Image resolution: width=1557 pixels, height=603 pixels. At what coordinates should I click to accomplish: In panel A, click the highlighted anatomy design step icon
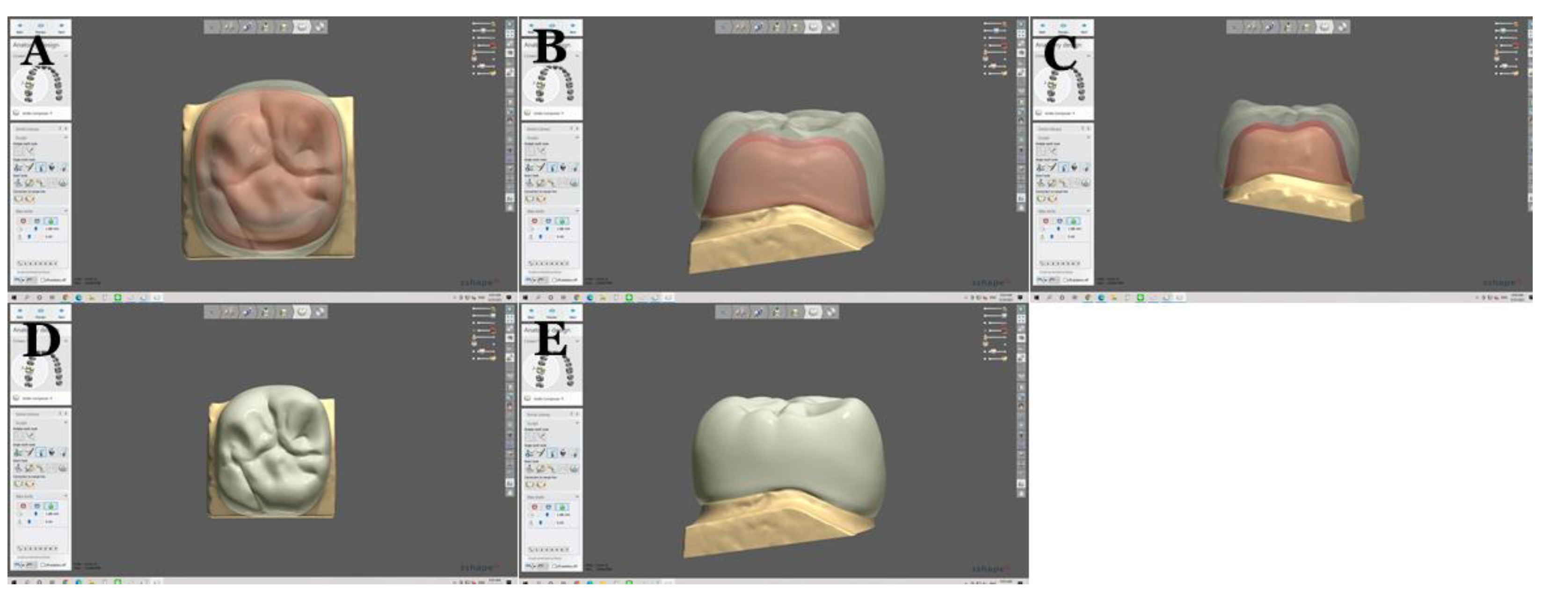302,27
